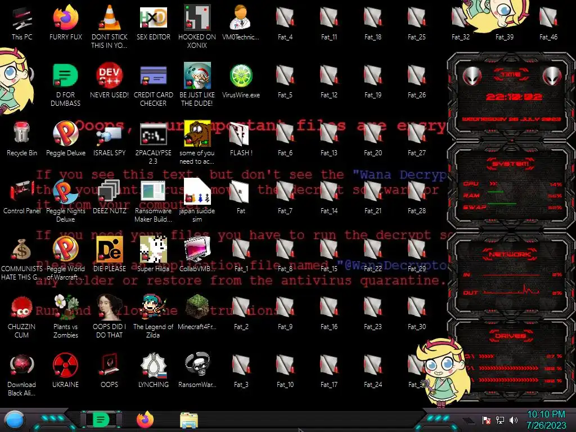
Task: Select the Fat_4 file
Action: (x=285, y=22)
